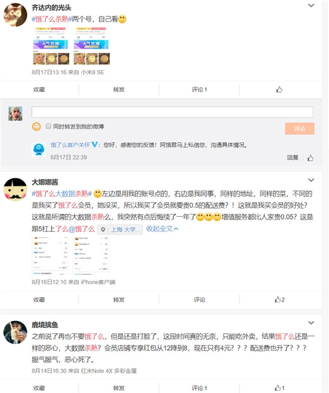Screen dimensions: 329x393
Task: Open the #饿了么大数据杀熟# hashtag link
Action: point(62,194)
